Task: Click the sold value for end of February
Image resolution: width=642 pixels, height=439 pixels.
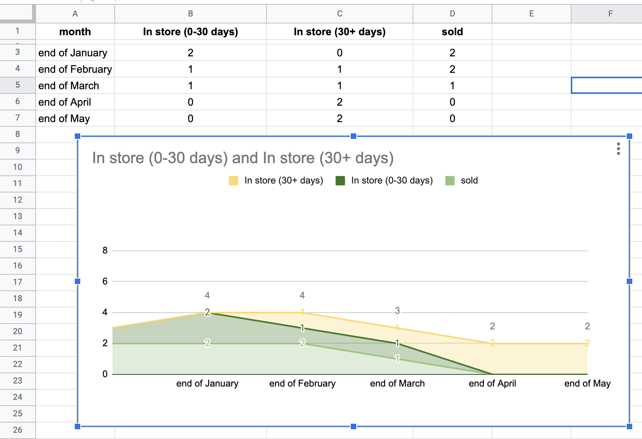Action: tap(453, 69)
